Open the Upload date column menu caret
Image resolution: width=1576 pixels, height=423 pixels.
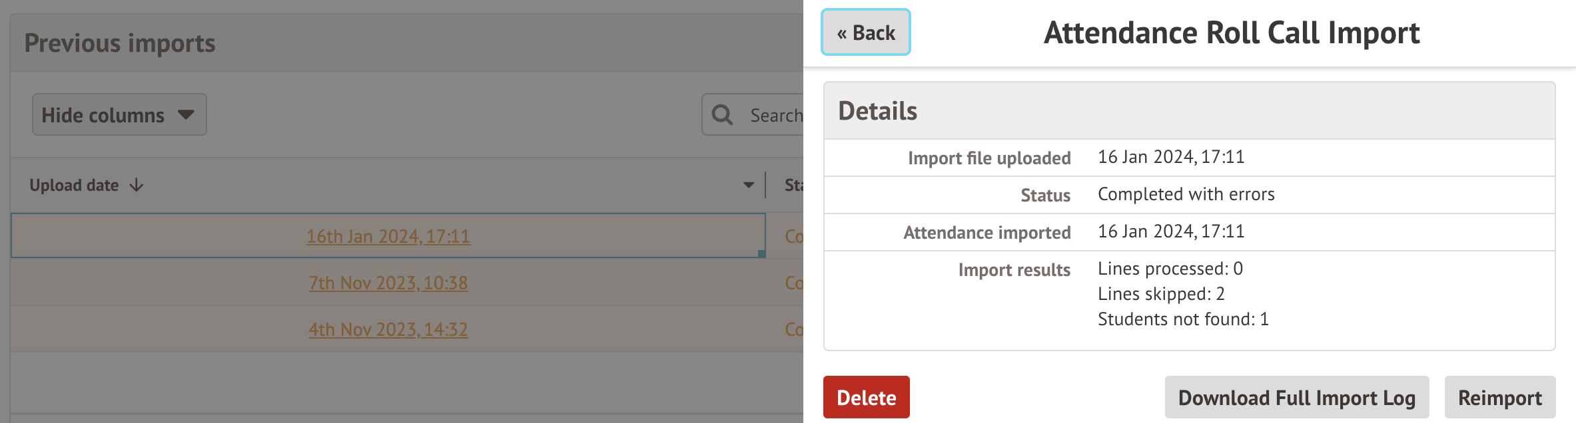[x=749, y=186]
